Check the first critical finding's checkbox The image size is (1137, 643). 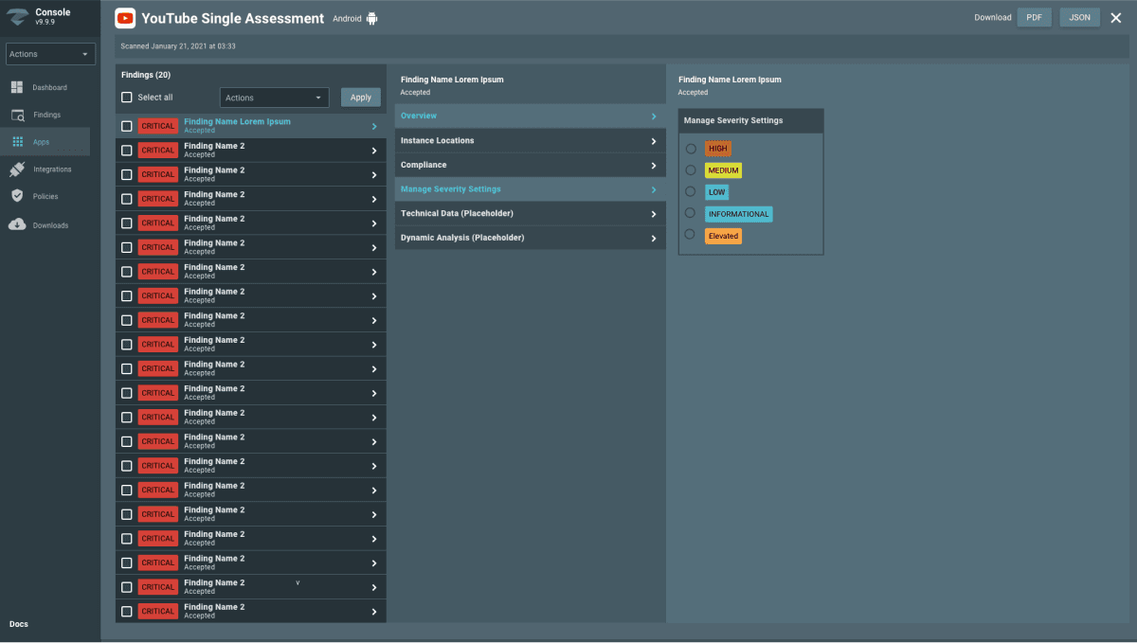(126, 125)
